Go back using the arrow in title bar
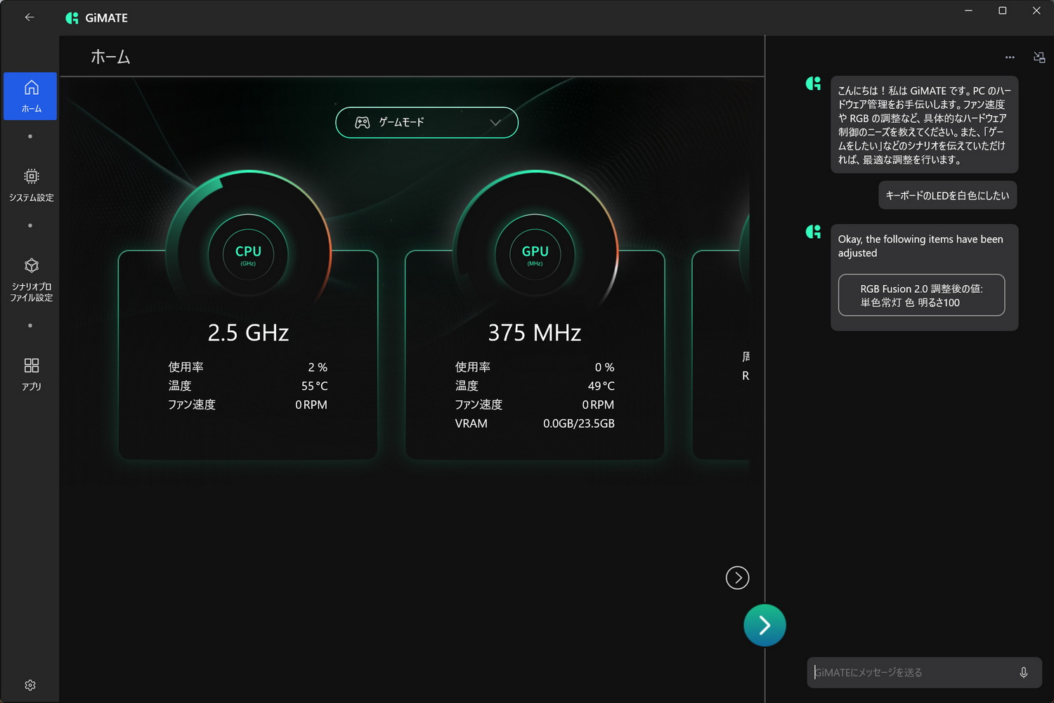Image resolution: width=1054 pixels, height=703 pixels. click(30, 18)
